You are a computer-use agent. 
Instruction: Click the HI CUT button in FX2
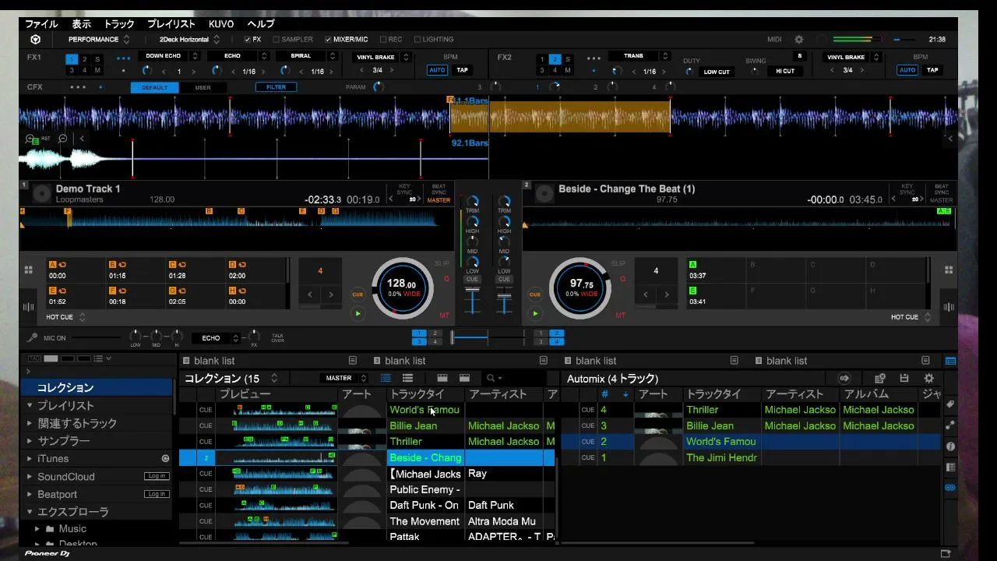tap(785, 71)
